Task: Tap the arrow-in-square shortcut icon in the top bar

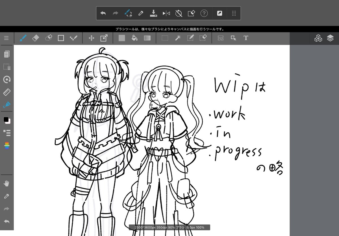Action: pyautogui.click(x=220, y=13)
